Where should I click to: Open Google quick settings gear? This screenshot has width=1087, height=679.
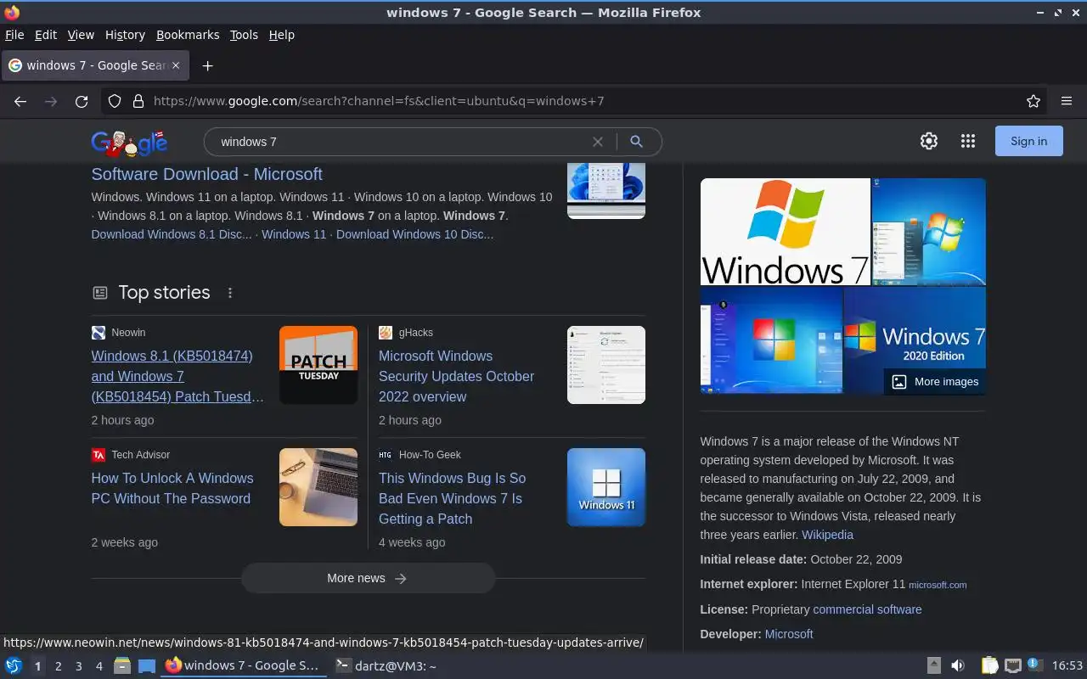(929, 142)
